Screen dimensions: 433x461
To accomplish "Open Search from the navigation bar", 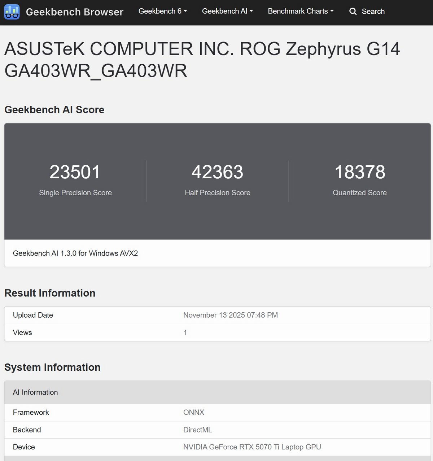I will coord(367,11).
